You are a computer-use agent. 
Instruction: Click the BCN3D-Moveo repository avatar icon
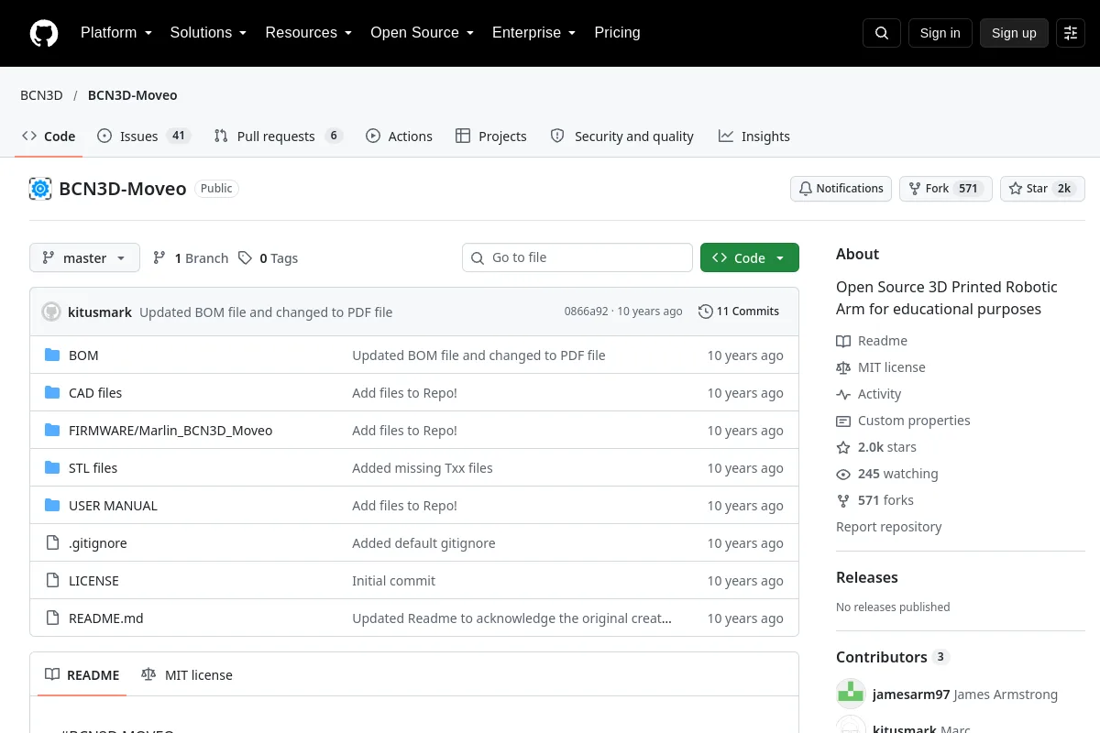[x=40, y=189]
